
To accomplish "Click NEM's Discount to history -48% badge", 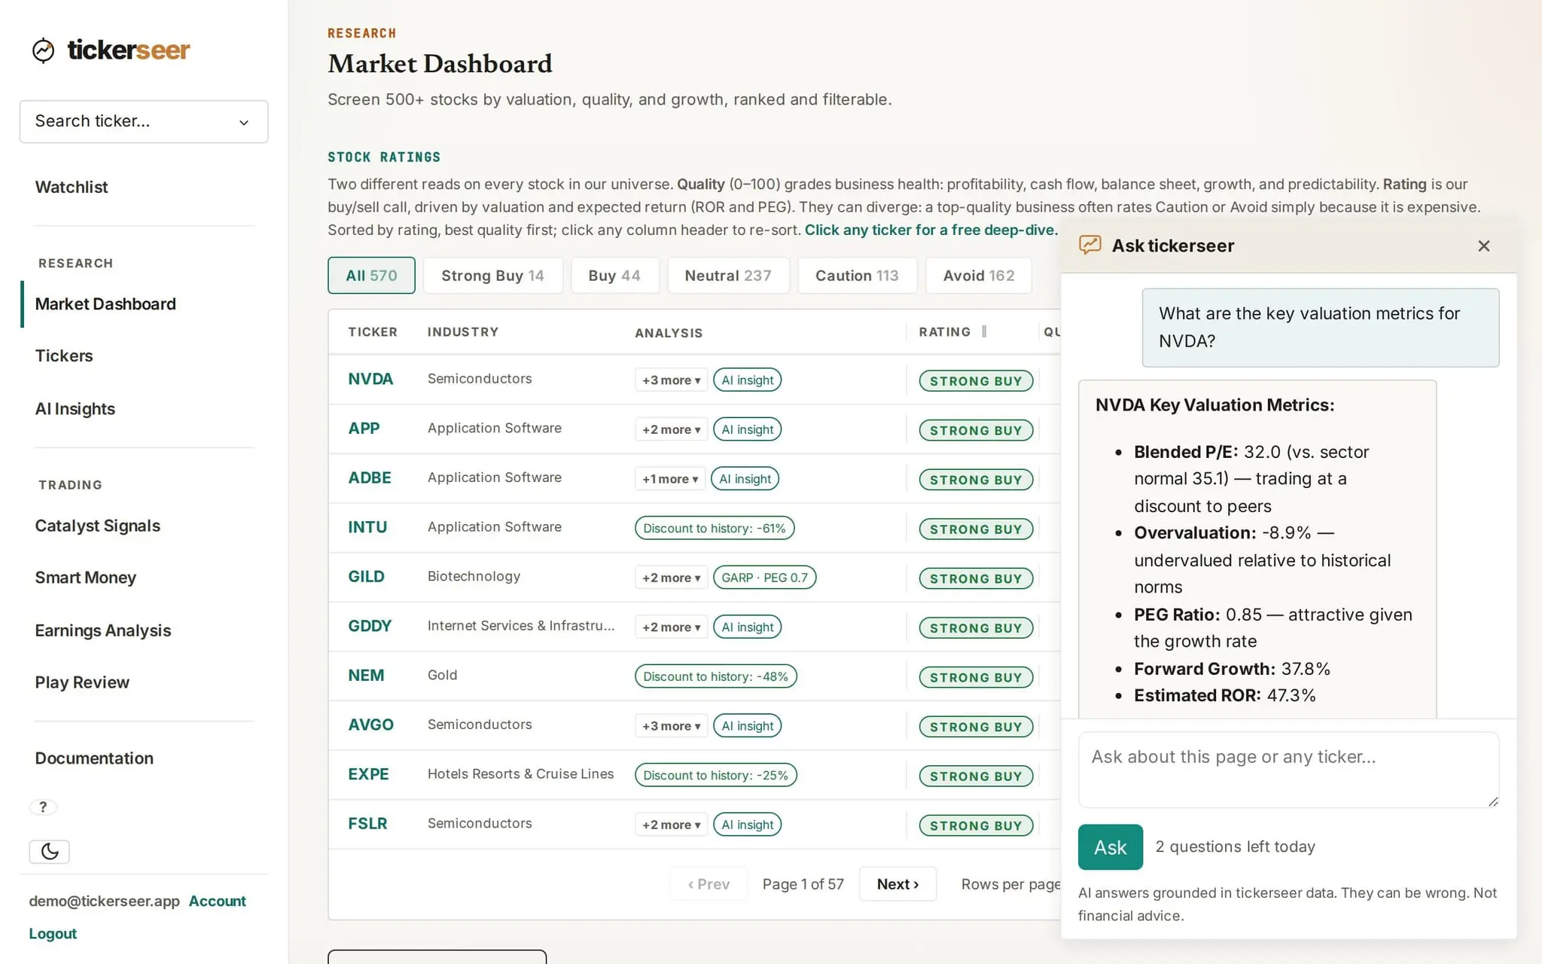I will tap(716, 676).
